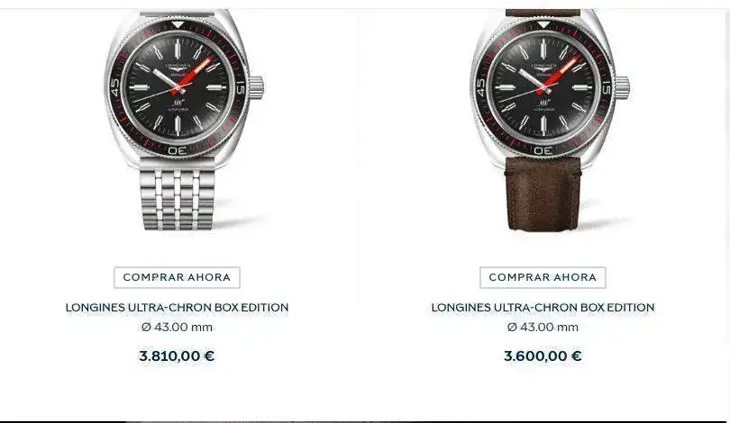Image resolution: width=730 pixels, height=423 pixels.
Task: Click the crown of the leather-strap watch
Action: coord(623,87)
